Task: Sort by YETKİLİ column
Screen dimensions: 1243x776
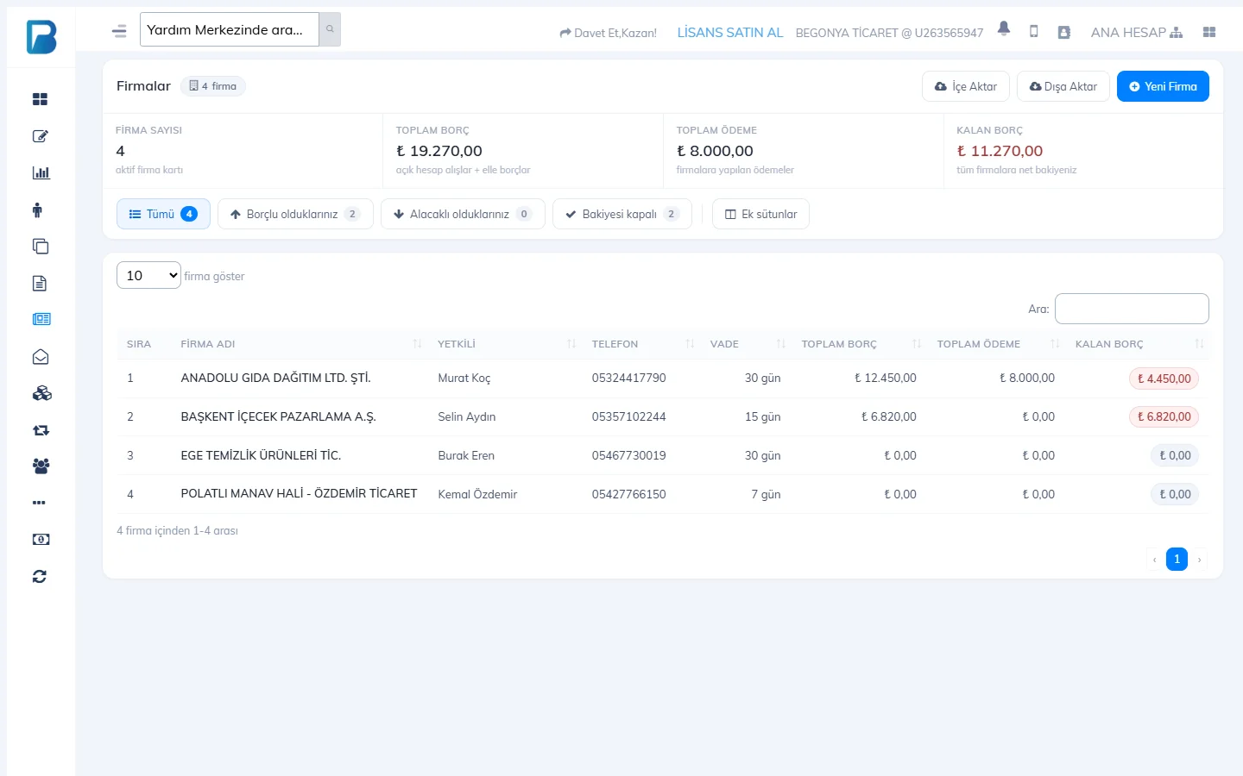Action: pos(505,344)
